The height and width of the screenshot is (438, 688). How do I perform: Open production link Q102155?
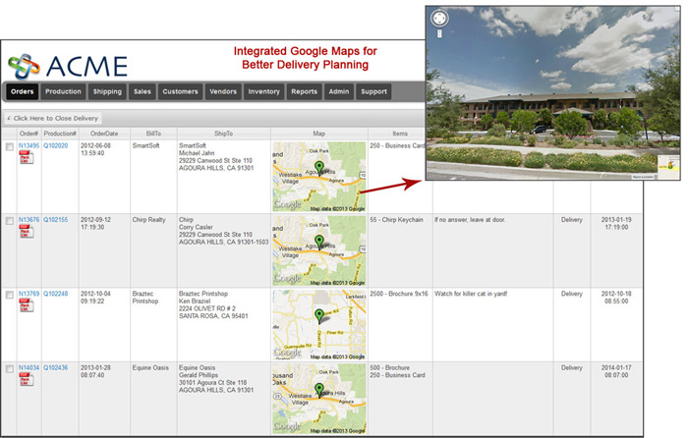point(56,220)
